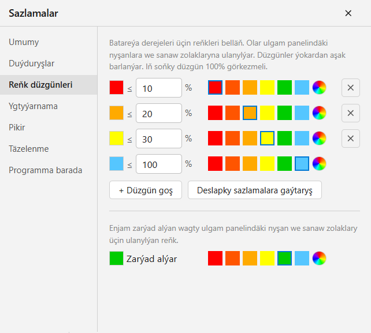The height and width of the screenshot is (333, 371).
Task: Pick red for the 10% rule
Action: 215,88
